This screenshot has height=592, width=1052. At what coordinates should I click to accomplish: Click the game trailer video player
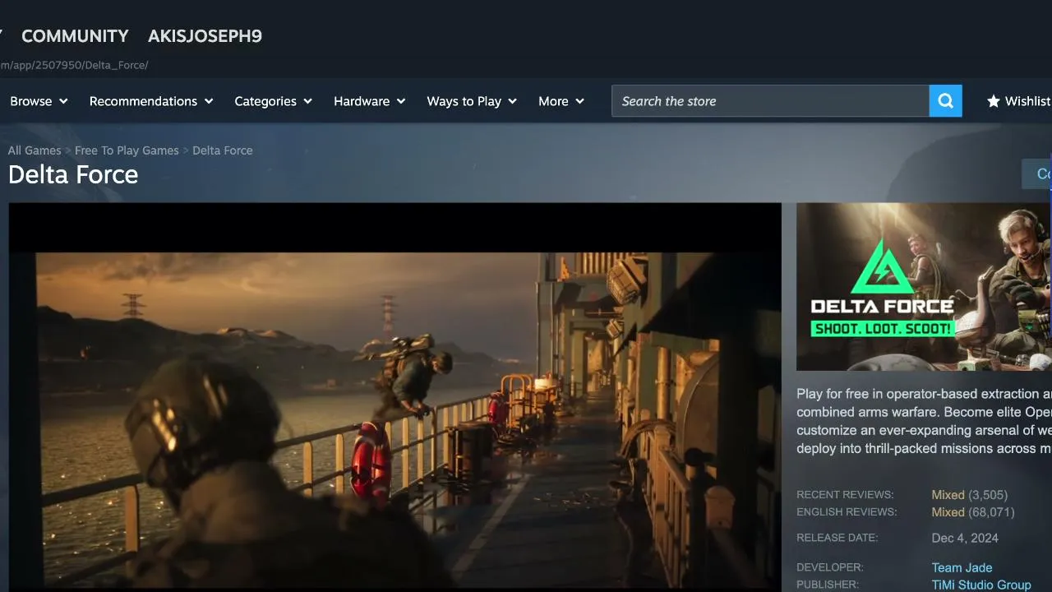click(394, 397)
